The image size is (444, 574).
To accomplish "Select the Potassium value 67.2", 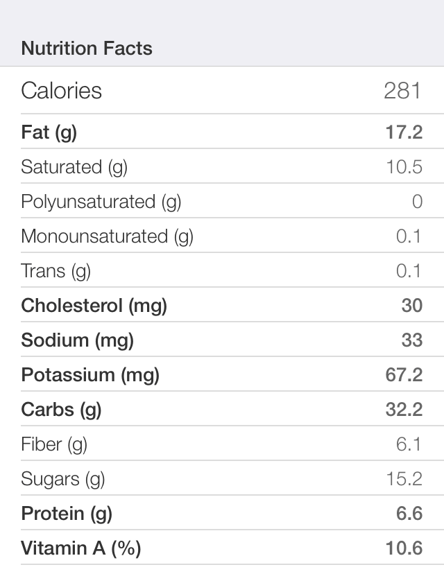I will coord(404,375).
